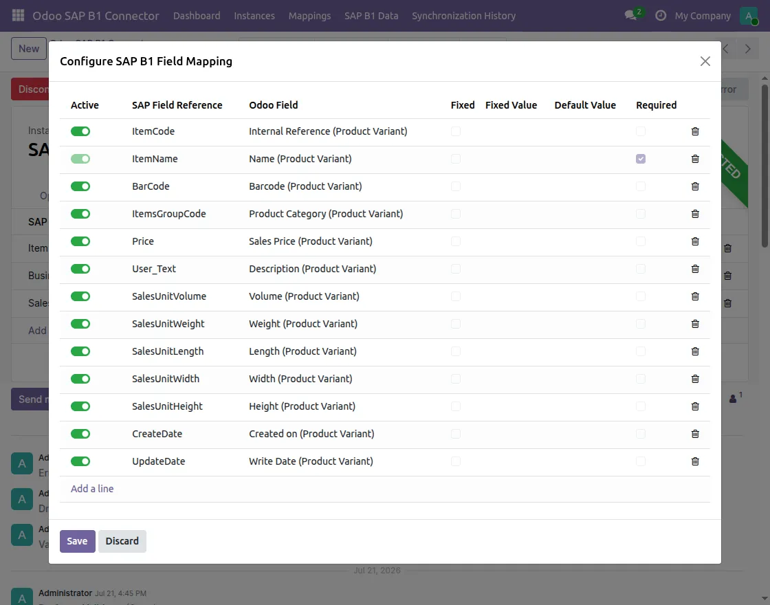Select the SalesUnitVolume field cell

[169, 296]
